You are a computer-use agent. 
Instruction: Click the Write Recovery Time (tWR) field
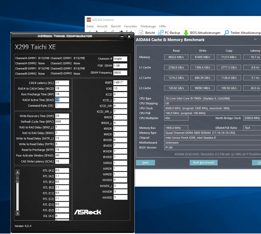coord(62,116)
